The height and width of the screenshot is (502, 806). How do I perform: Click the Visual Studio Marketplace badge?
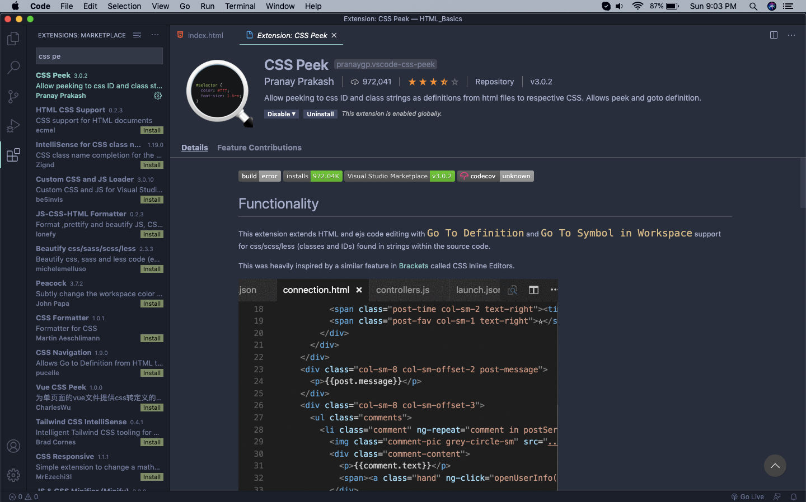pos(399,176)
